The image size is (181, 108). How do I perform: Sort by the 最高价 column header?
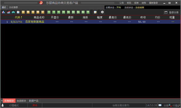pos(113,17)
